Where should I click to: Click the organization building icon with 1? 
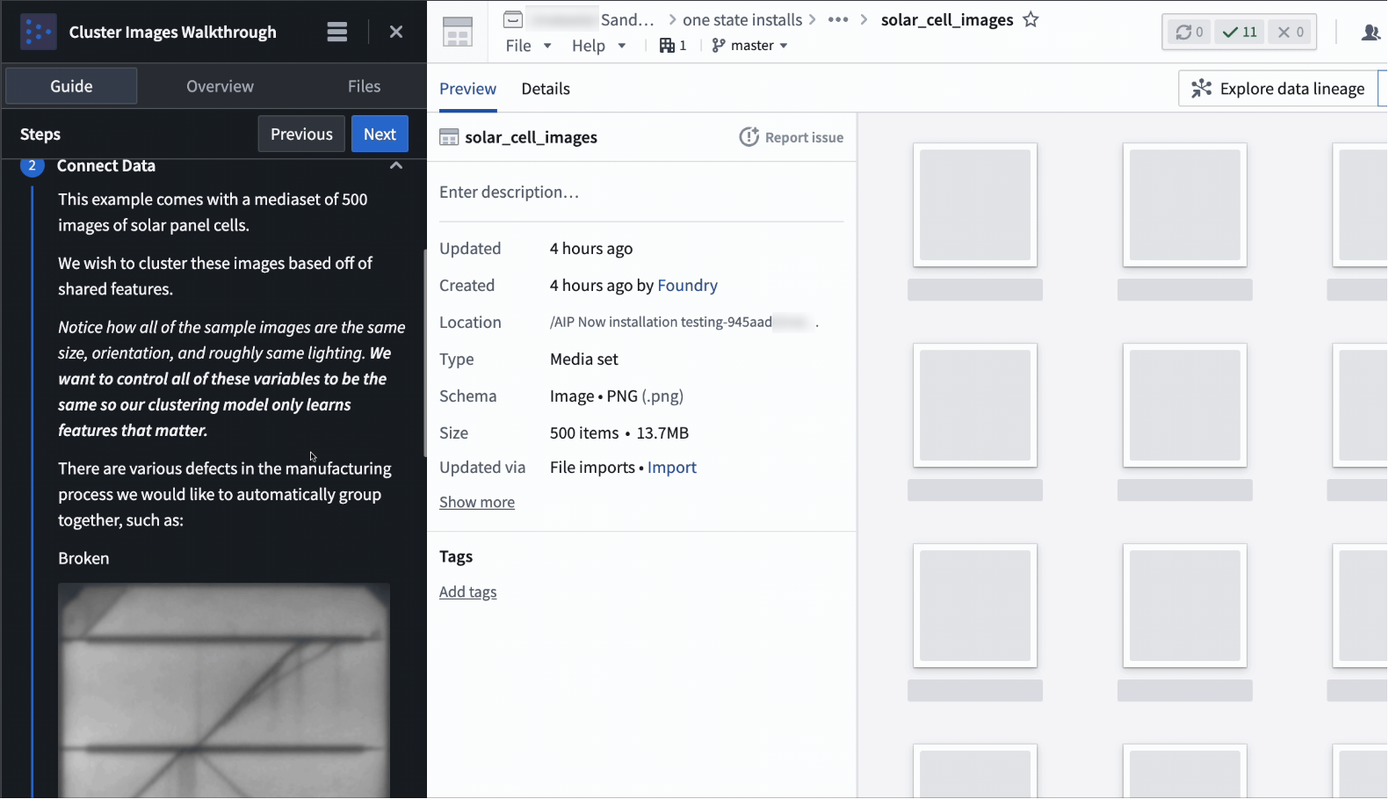coord(673,45)
